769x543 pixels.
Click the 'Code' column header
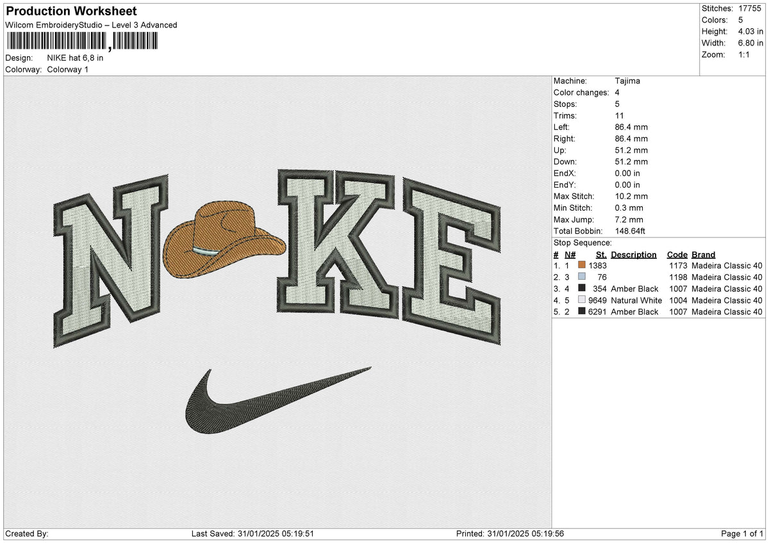pos(677,254)
